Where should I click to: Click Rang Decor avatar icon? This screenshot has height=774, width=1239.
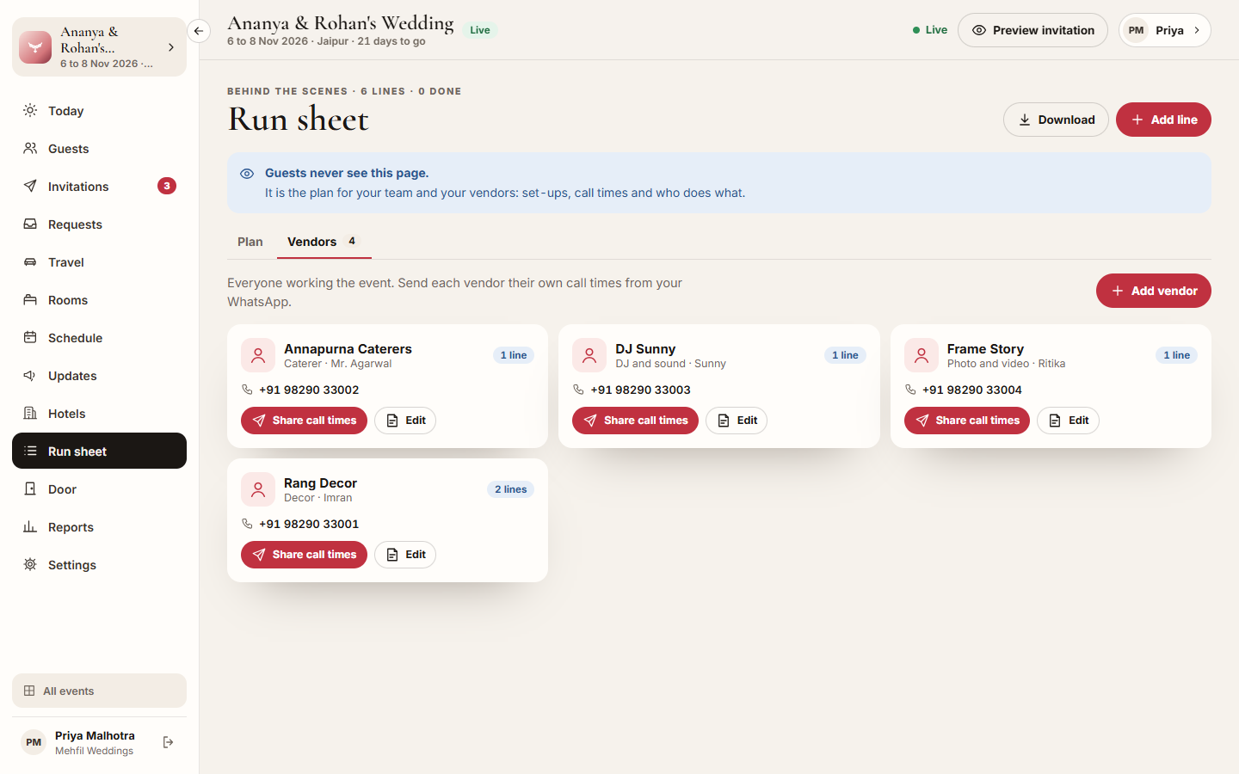pos(258,489)
